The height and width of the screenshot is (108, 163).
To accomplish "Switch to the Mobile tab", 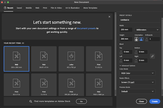I will (x=29, y=8).
